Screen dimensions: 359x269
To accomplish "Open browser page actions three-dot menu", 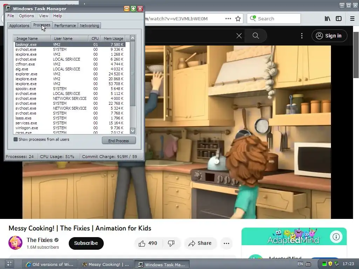I will coord(228,19).
